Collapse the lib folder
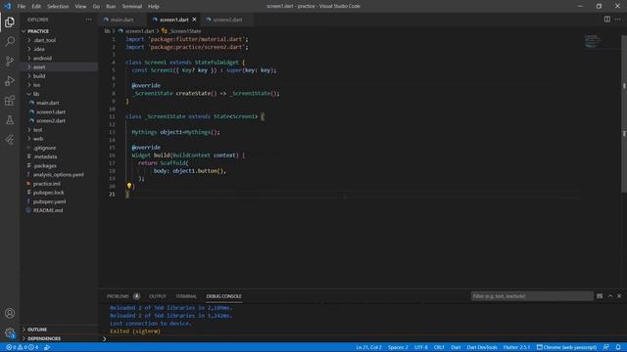The height and width of the screenshot is (352, 627). click(36, 94)
